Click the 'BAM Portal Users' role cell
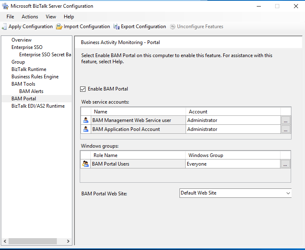Image resolution: width=305 pixels, height=250 pixels. click(138, 164)
